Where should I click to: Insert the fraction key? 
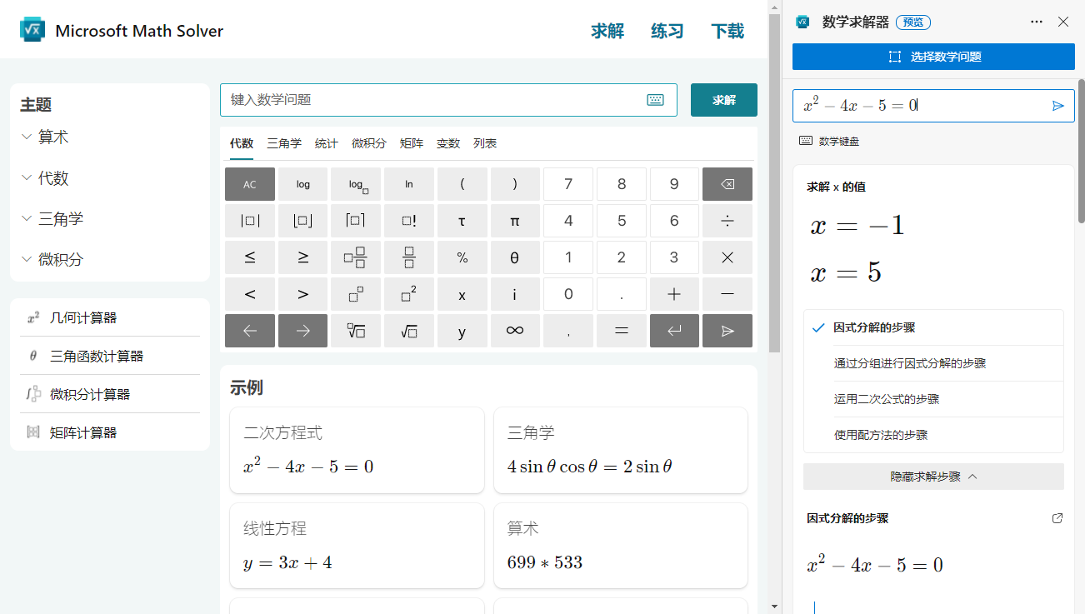click(409, 257)
